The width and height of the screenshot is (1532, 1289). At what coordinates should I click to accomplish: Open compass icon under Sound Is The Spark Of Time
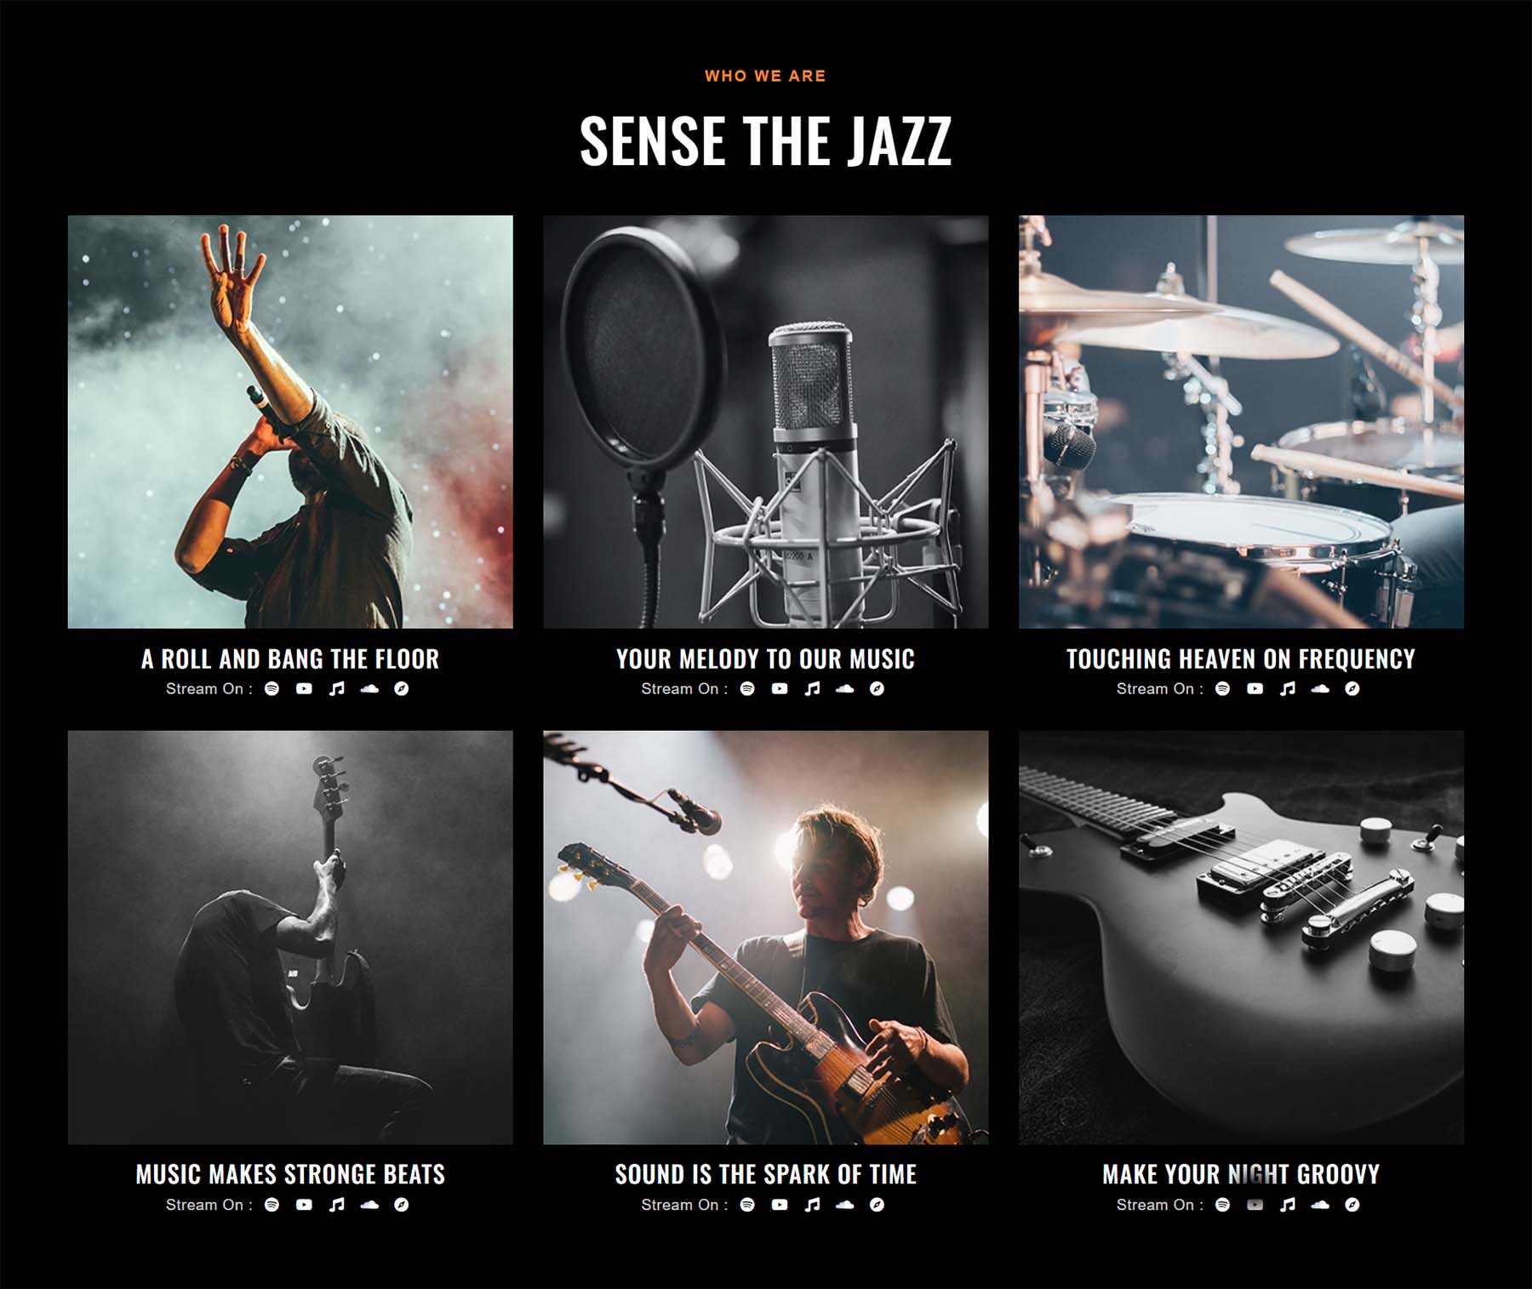click(877, 1205)
